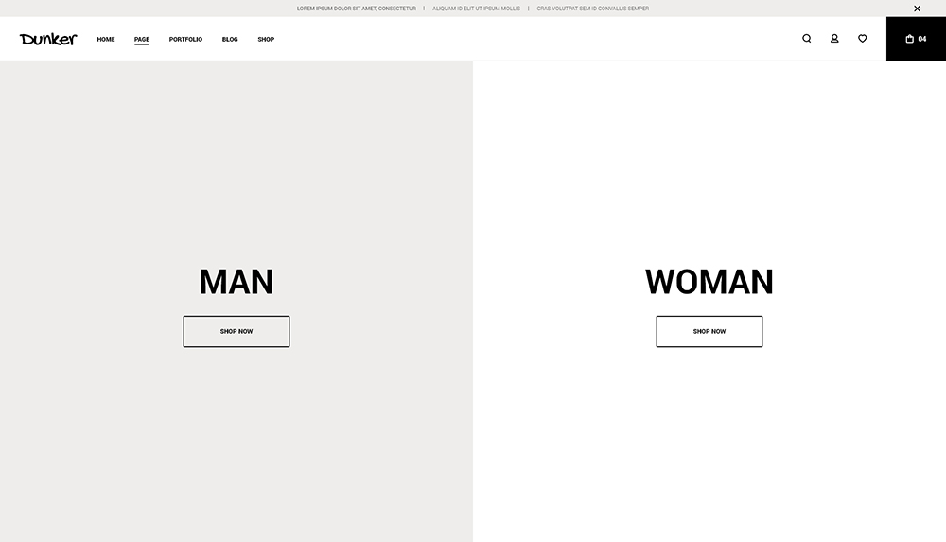Go to the Home menu item
946x542 pixels.
click(106, 40)
